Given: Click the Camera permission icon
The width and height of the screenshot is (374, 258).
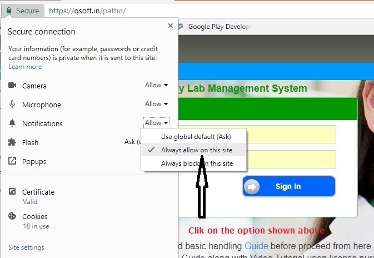Looking at the screenshot, I should pos(13,86).
